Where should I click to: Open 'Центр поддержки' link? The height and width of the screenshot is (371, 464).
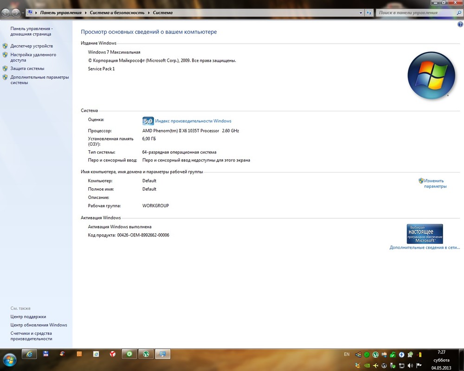28,317
